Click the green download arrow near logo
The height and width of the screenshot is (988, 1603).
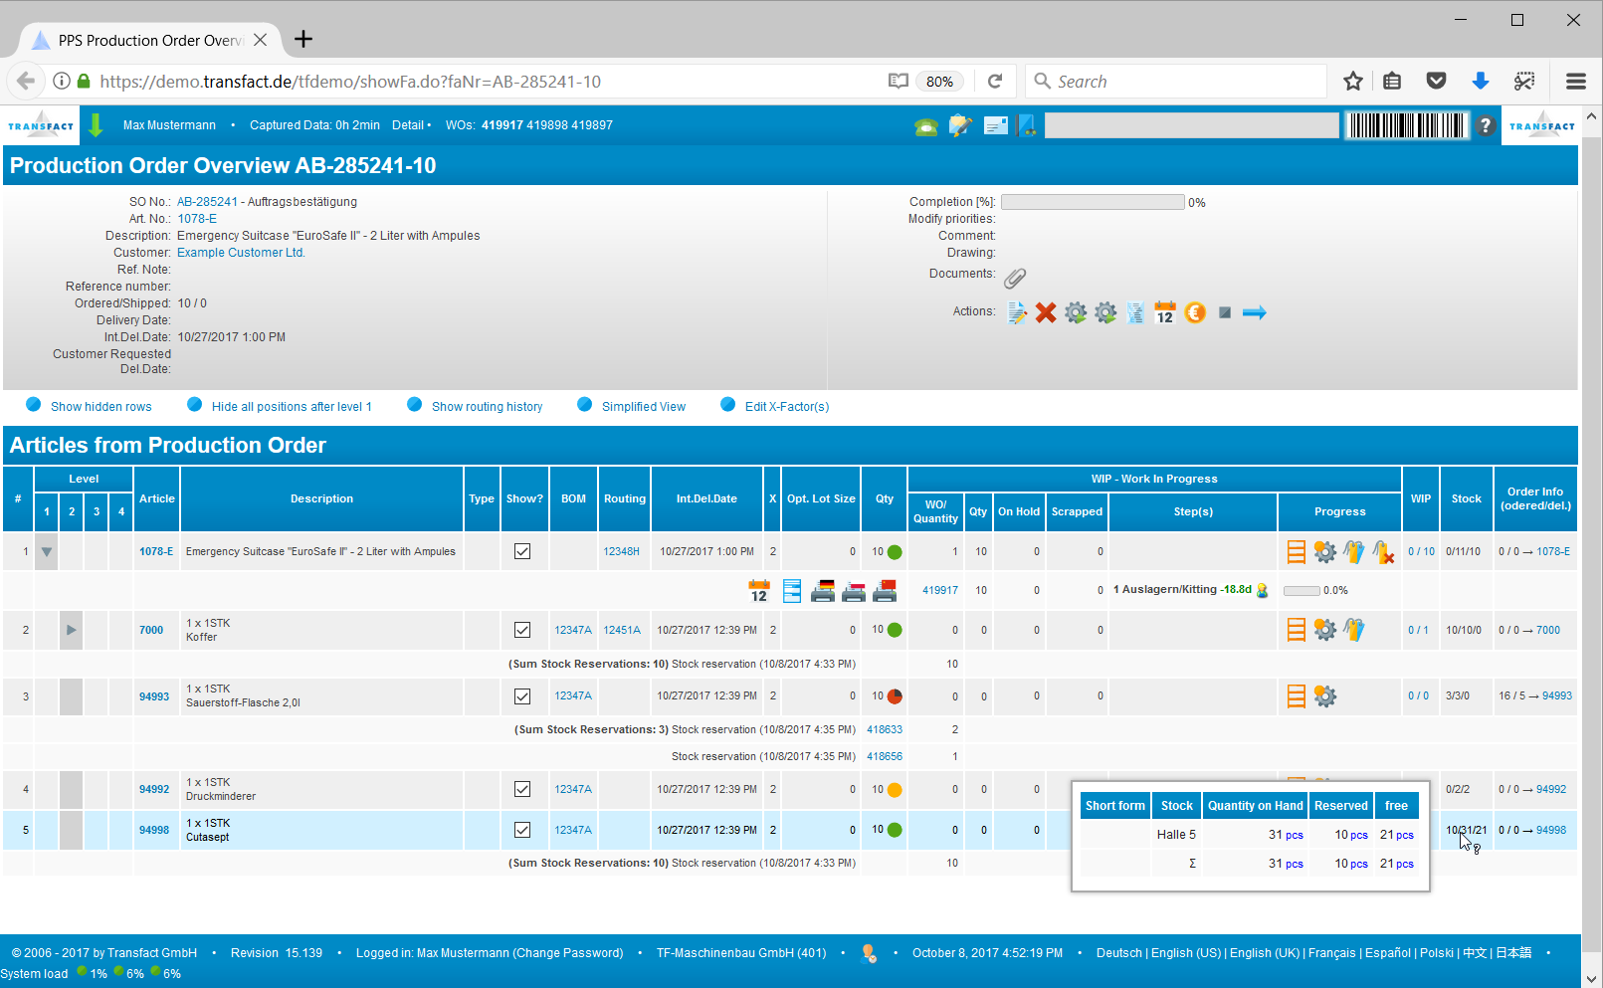tap(96, 125)
